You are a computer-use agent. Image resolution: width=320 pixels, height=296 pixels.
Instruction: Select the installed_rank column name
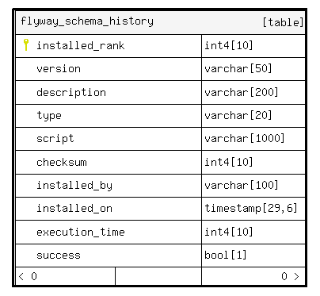[x=81, y=46]
